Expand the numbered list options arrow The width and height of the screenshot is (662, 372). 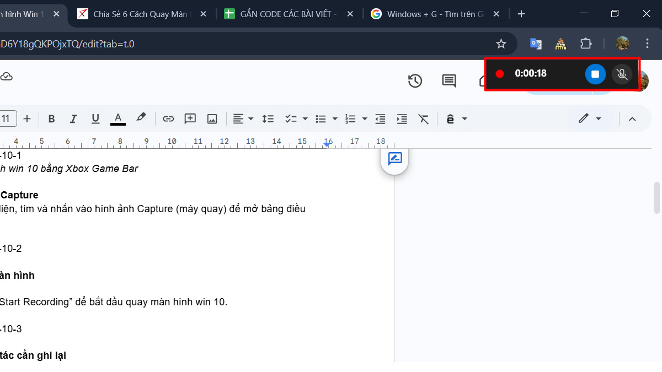[364, 119]
